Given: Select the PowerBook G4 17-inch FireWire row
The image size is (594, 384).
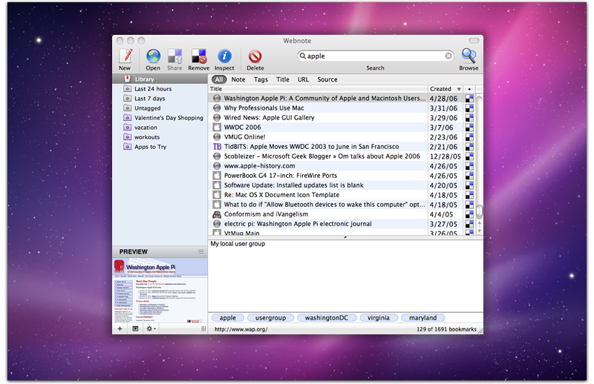Looking at the screenshot, I should [342, 176].
